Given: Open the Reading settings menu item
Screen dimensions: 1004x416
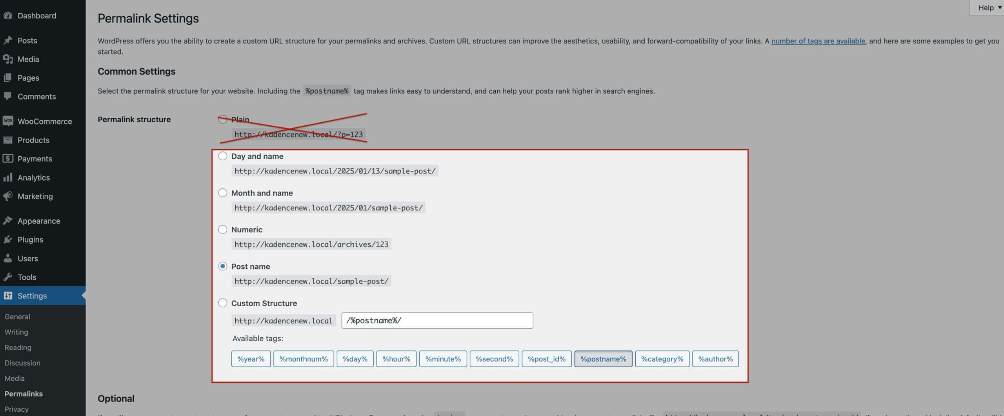Looking at the screenshot, I should (18, 347).
